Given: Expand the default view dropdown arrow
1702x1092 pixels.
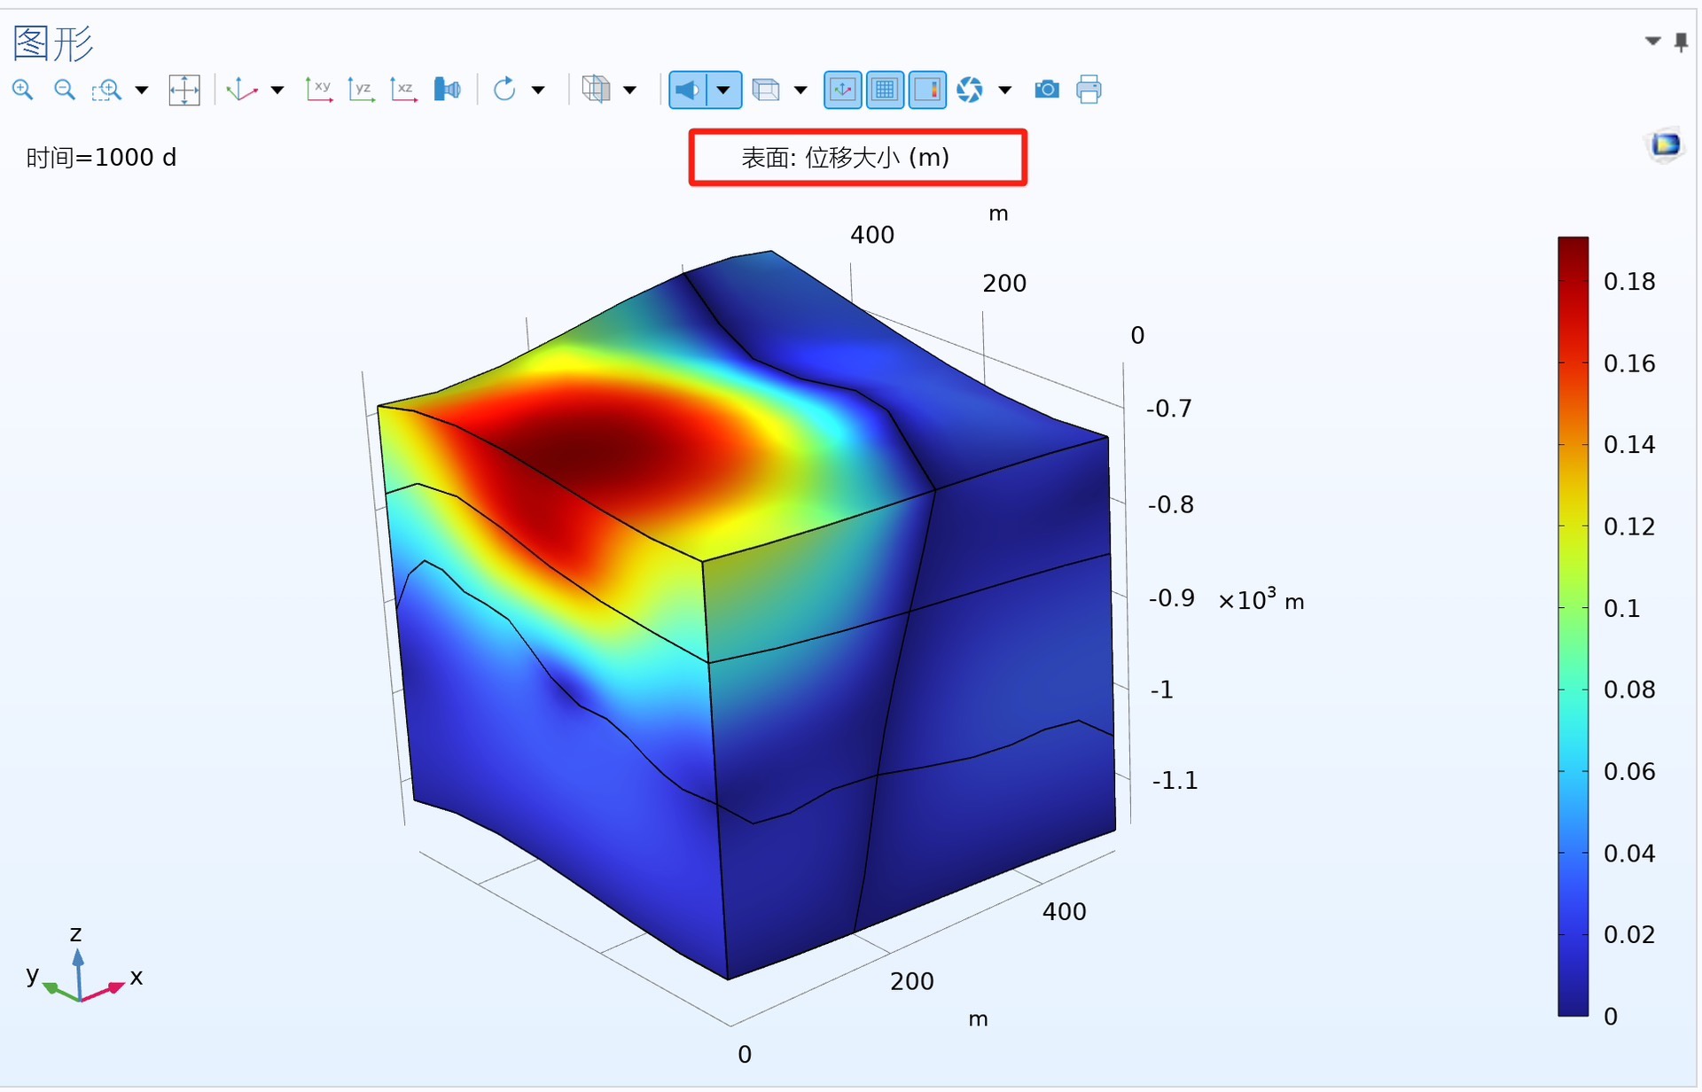Looking at the screenshot, I should point(277,90).
